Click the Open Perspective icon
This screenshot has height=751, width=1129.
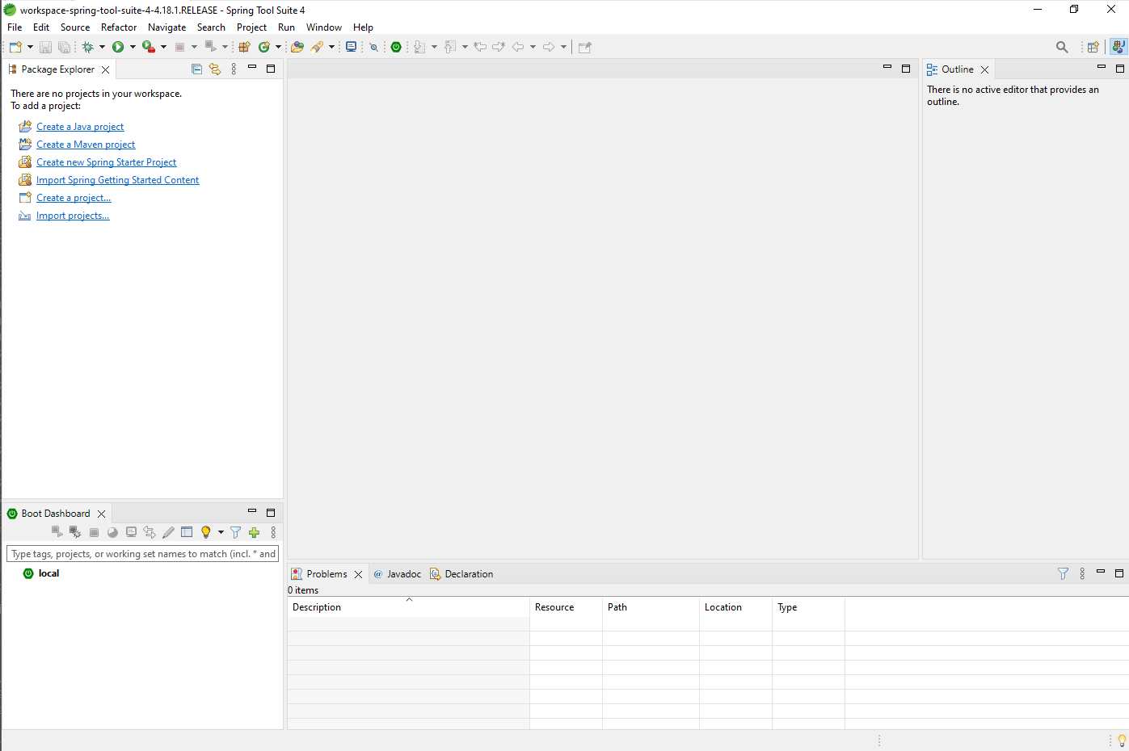pos(1093,47)
